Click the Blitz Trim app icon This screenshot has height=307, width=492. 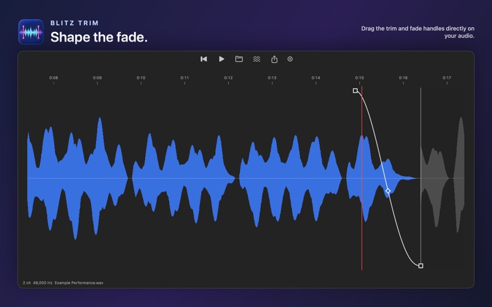tap(31, 32)
